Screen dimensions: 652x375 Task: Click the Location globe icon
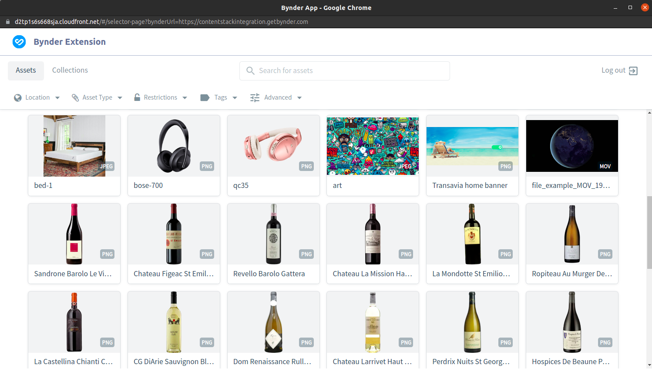click(18, 98)
